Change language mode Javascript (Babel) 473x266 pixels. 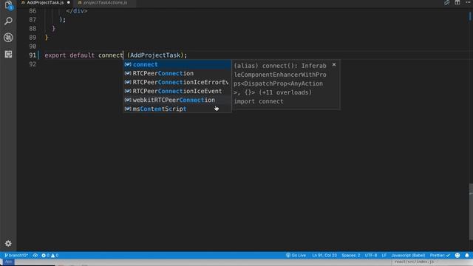[408, 255]
